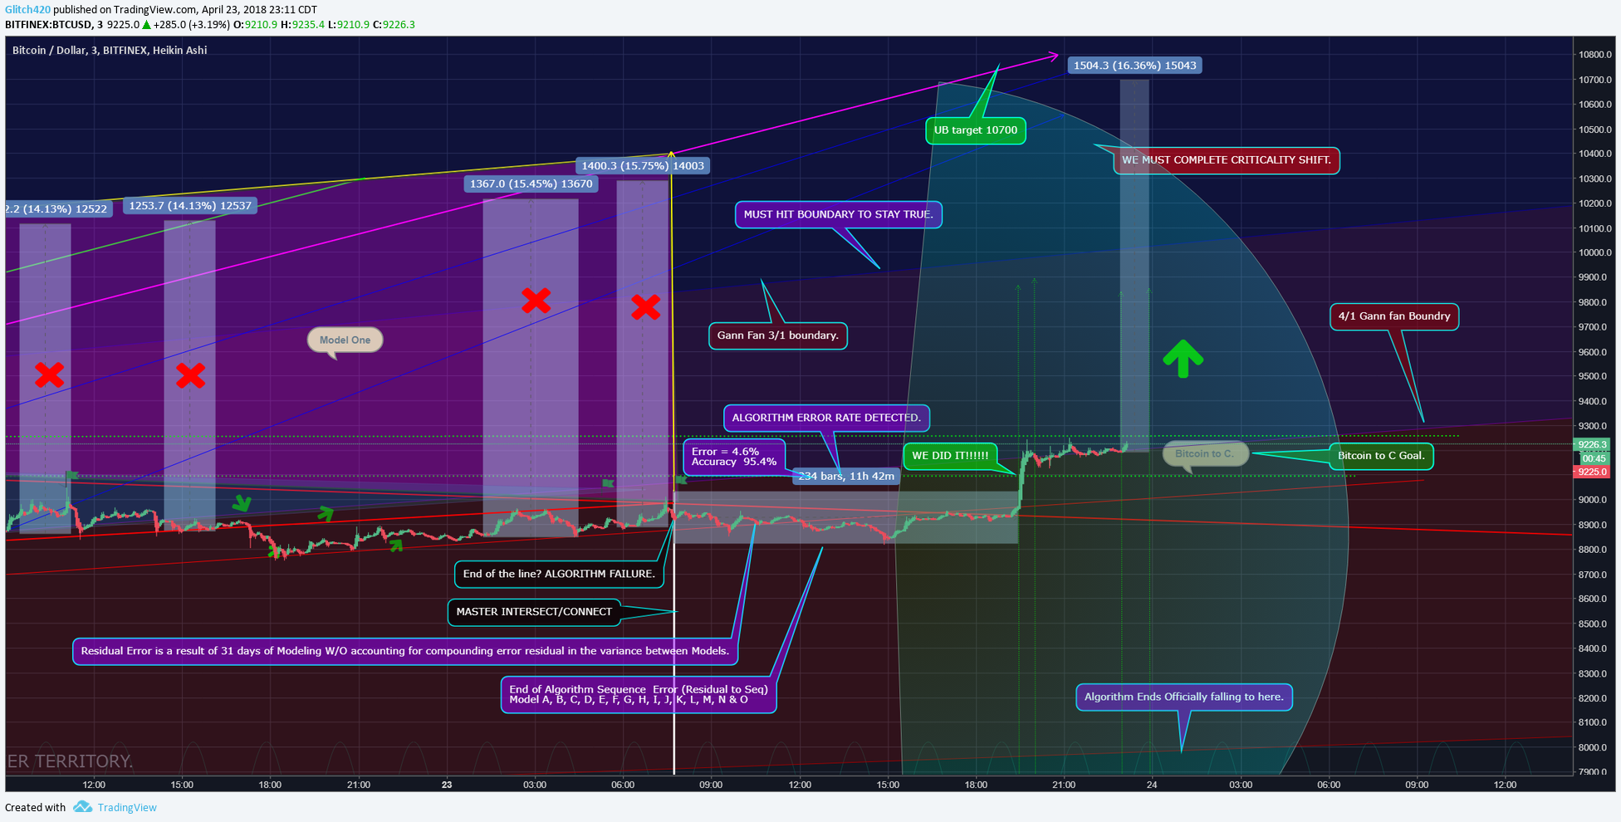
Task: Click the '1400.3 (15.75%) 14003' measurement label
Action: pyautogui.click(x=643, y=166)
